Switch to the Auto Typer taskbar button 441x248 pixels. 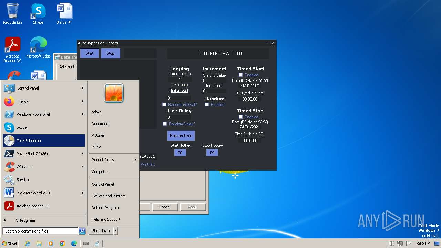[86, 244]
